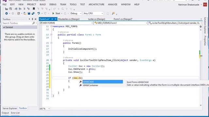Collapse the Form1 constructor block
The width and height of the screenshot is (209, 117).
[51, 43]
